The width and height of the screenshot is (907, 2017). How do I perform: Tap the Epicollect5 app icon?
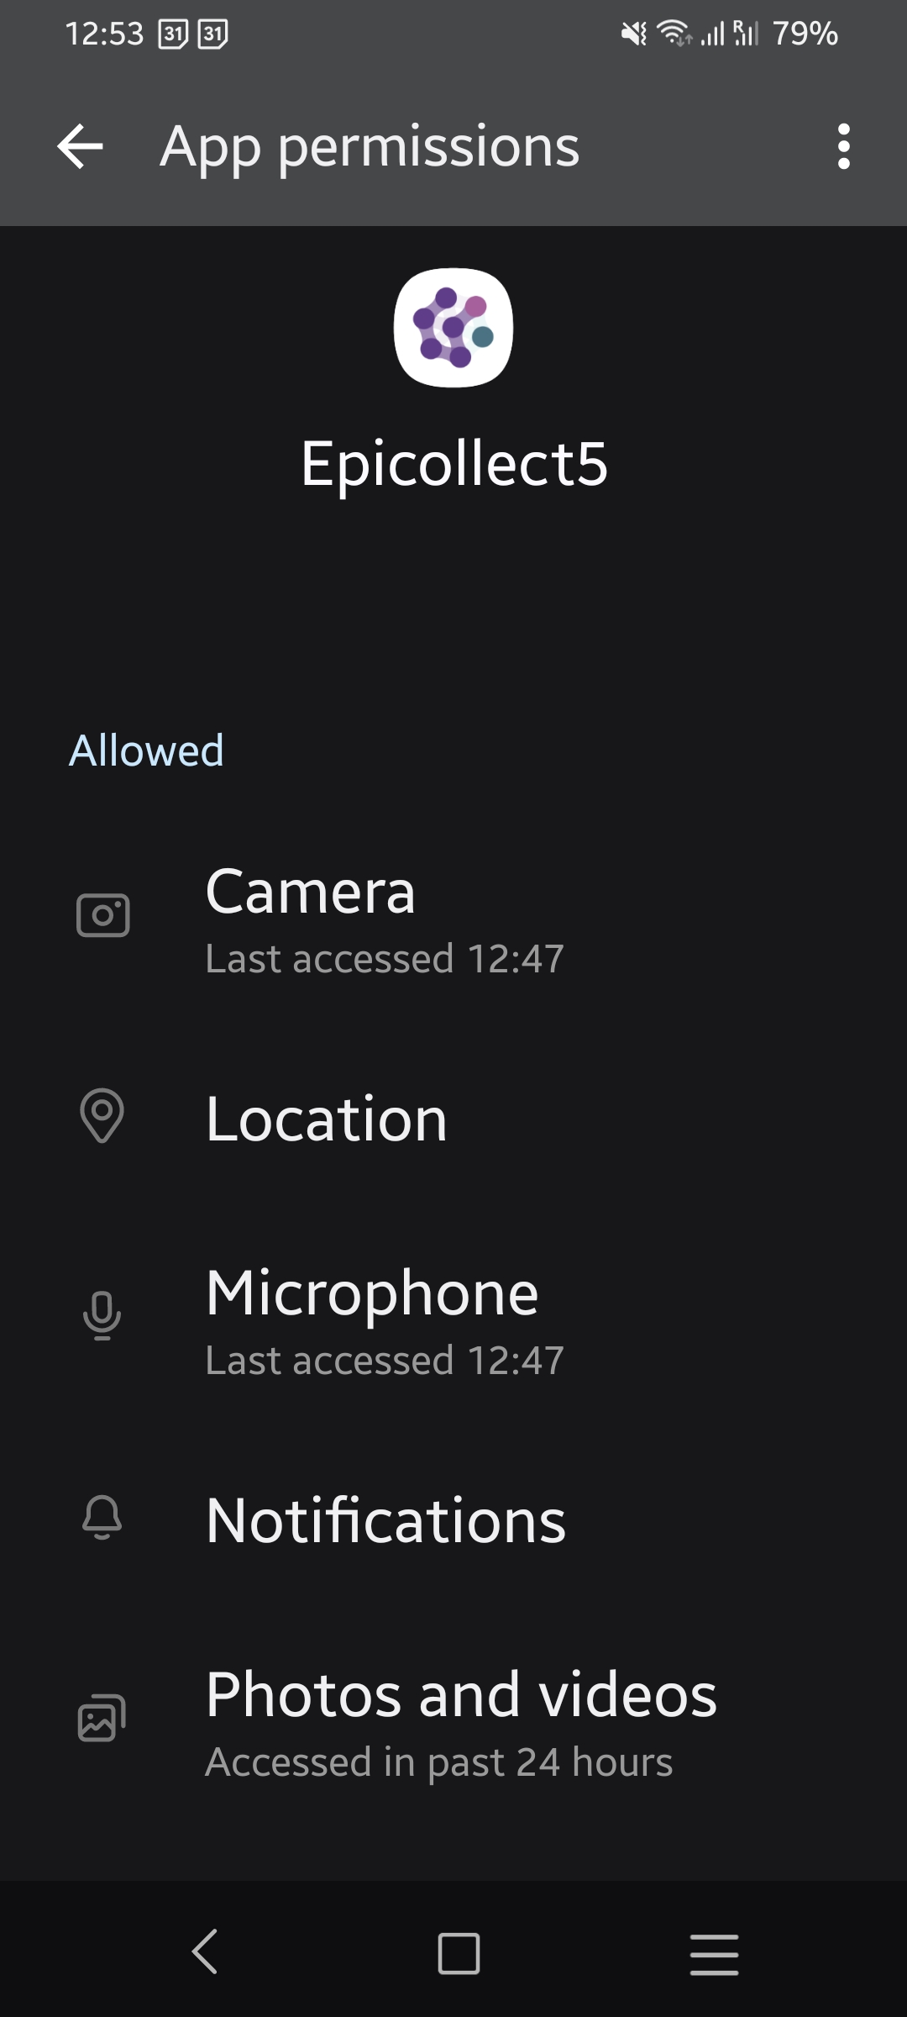pyautogui.click(x=453, y=328)
